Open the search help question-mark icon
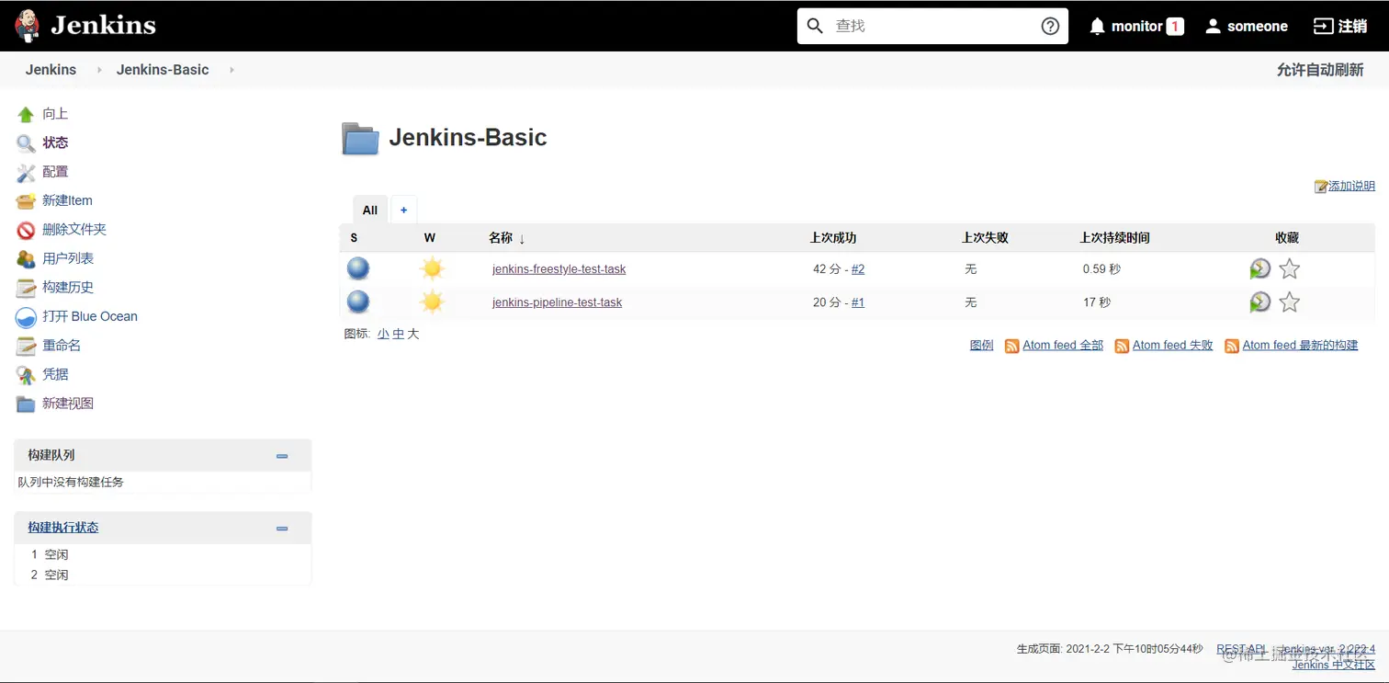 coord(1050,26)
